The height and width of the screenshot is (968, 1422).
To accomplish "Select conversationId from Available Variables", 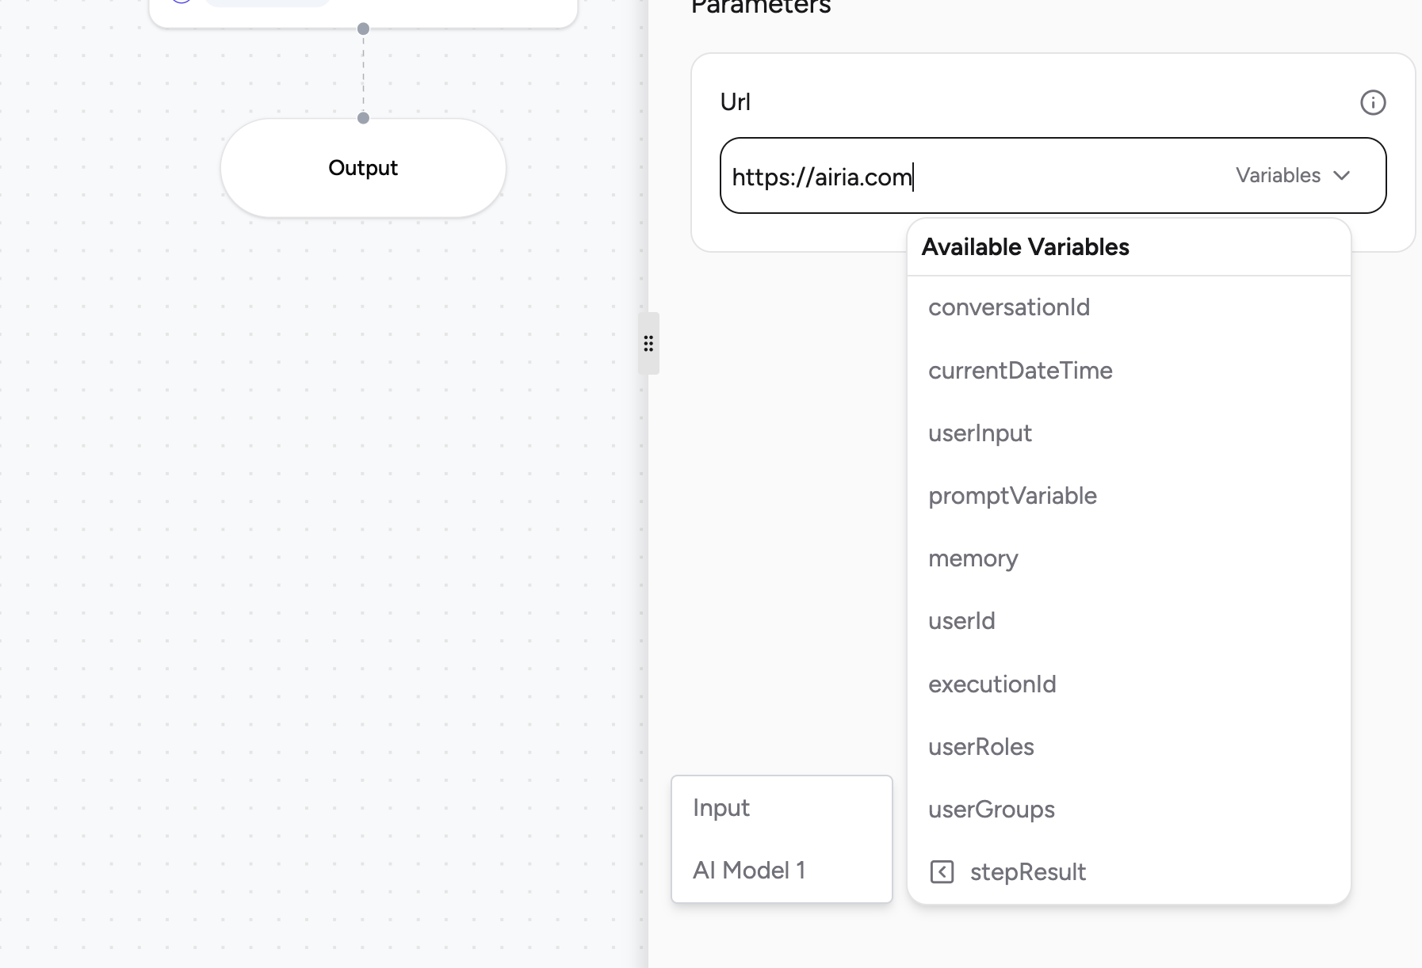I will [1009, 307].
